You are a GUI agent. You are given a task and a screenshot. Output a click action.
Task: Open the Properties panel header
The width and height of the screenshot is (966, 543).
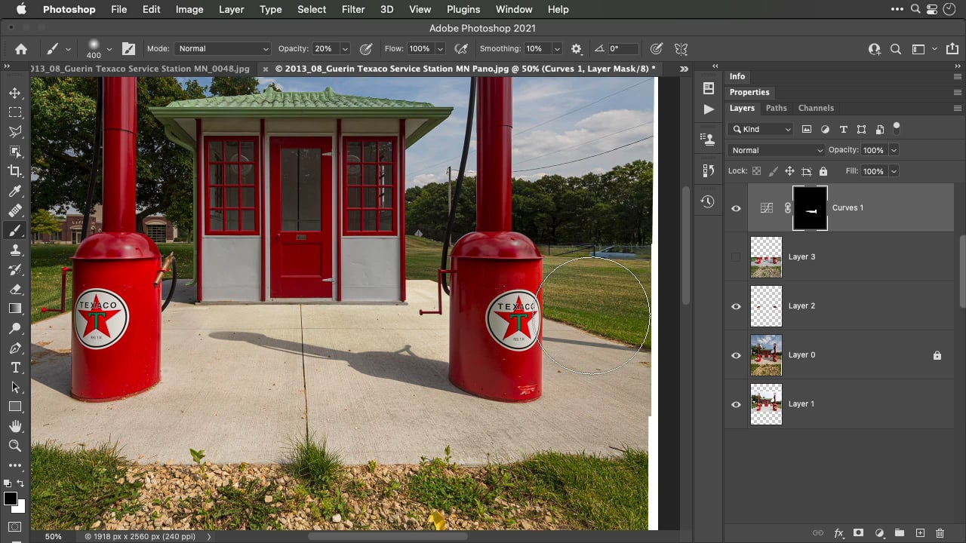tap(749, 92)
